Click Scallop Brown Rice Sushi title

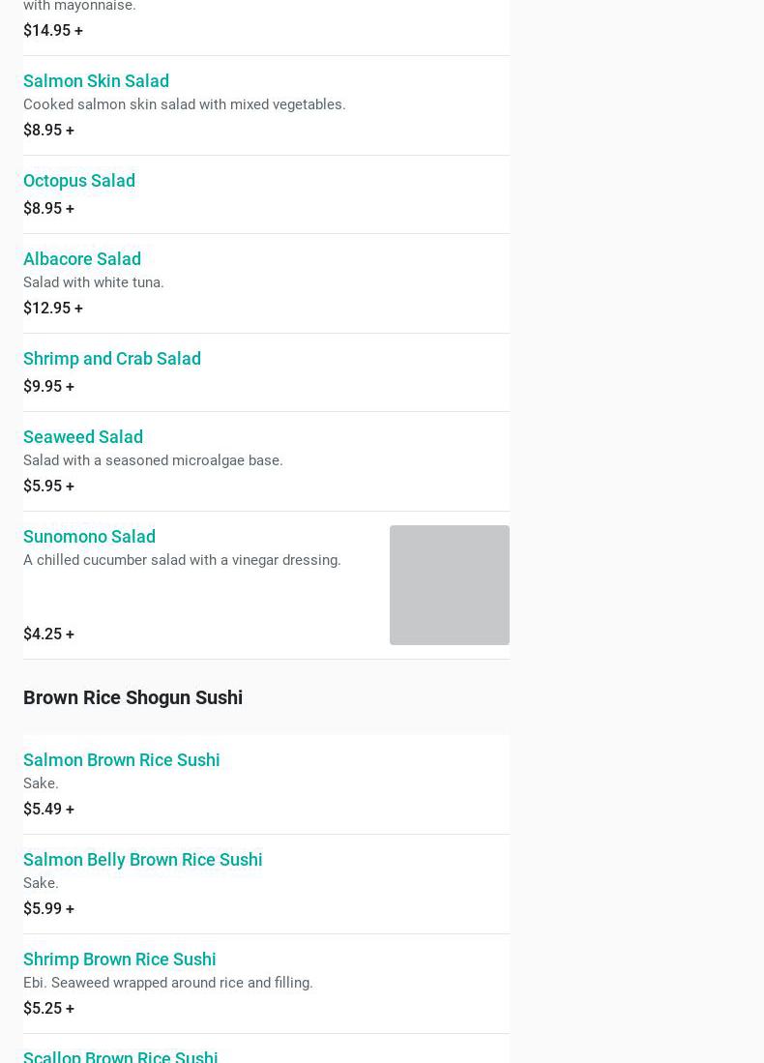121,1056
